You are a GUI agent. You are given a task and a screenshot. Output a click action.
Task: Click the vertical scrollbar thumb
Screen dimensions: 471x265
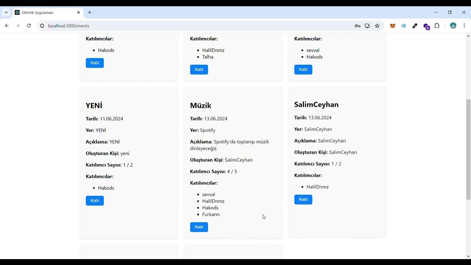(468, 149)
